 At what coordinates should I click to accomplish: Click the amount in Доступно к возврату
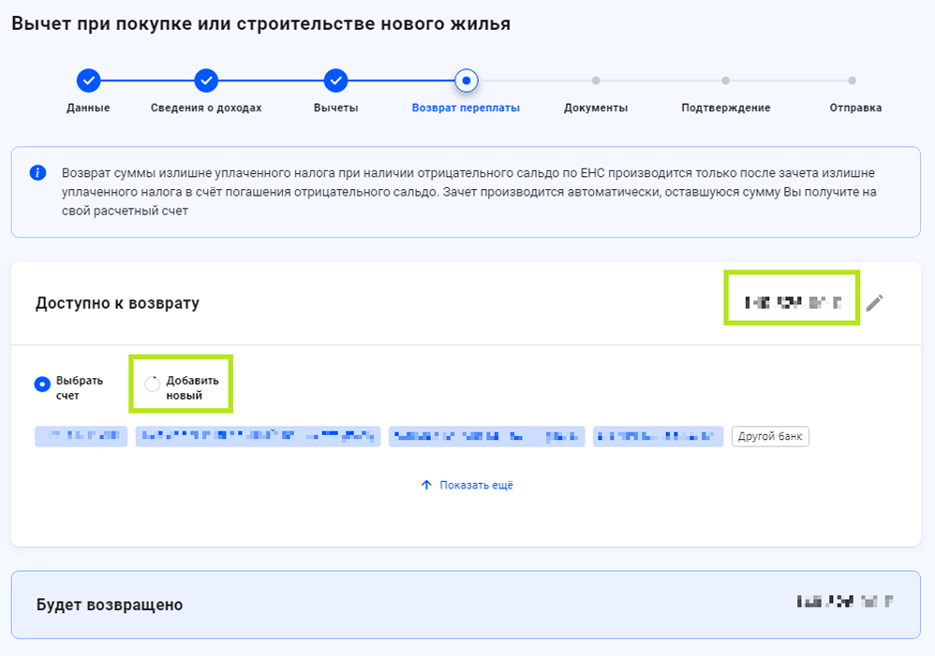coord(792,302)
